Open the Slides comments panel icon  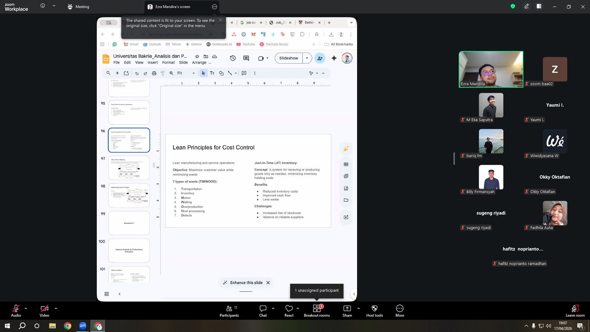pyautogui.click(x=246, y=58)
